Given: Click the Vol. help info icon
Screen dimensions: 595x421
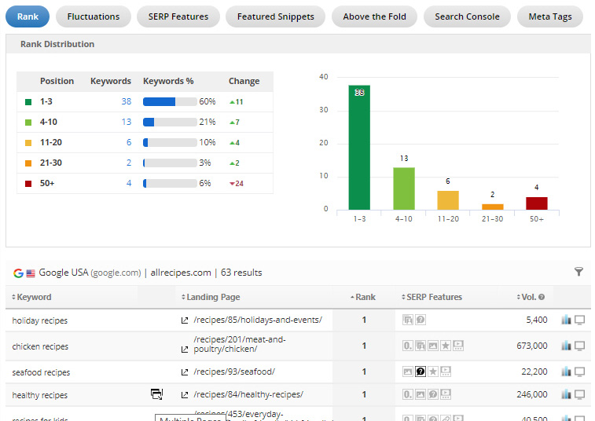Looking at the screenshot, I should [x=542, y=298].
